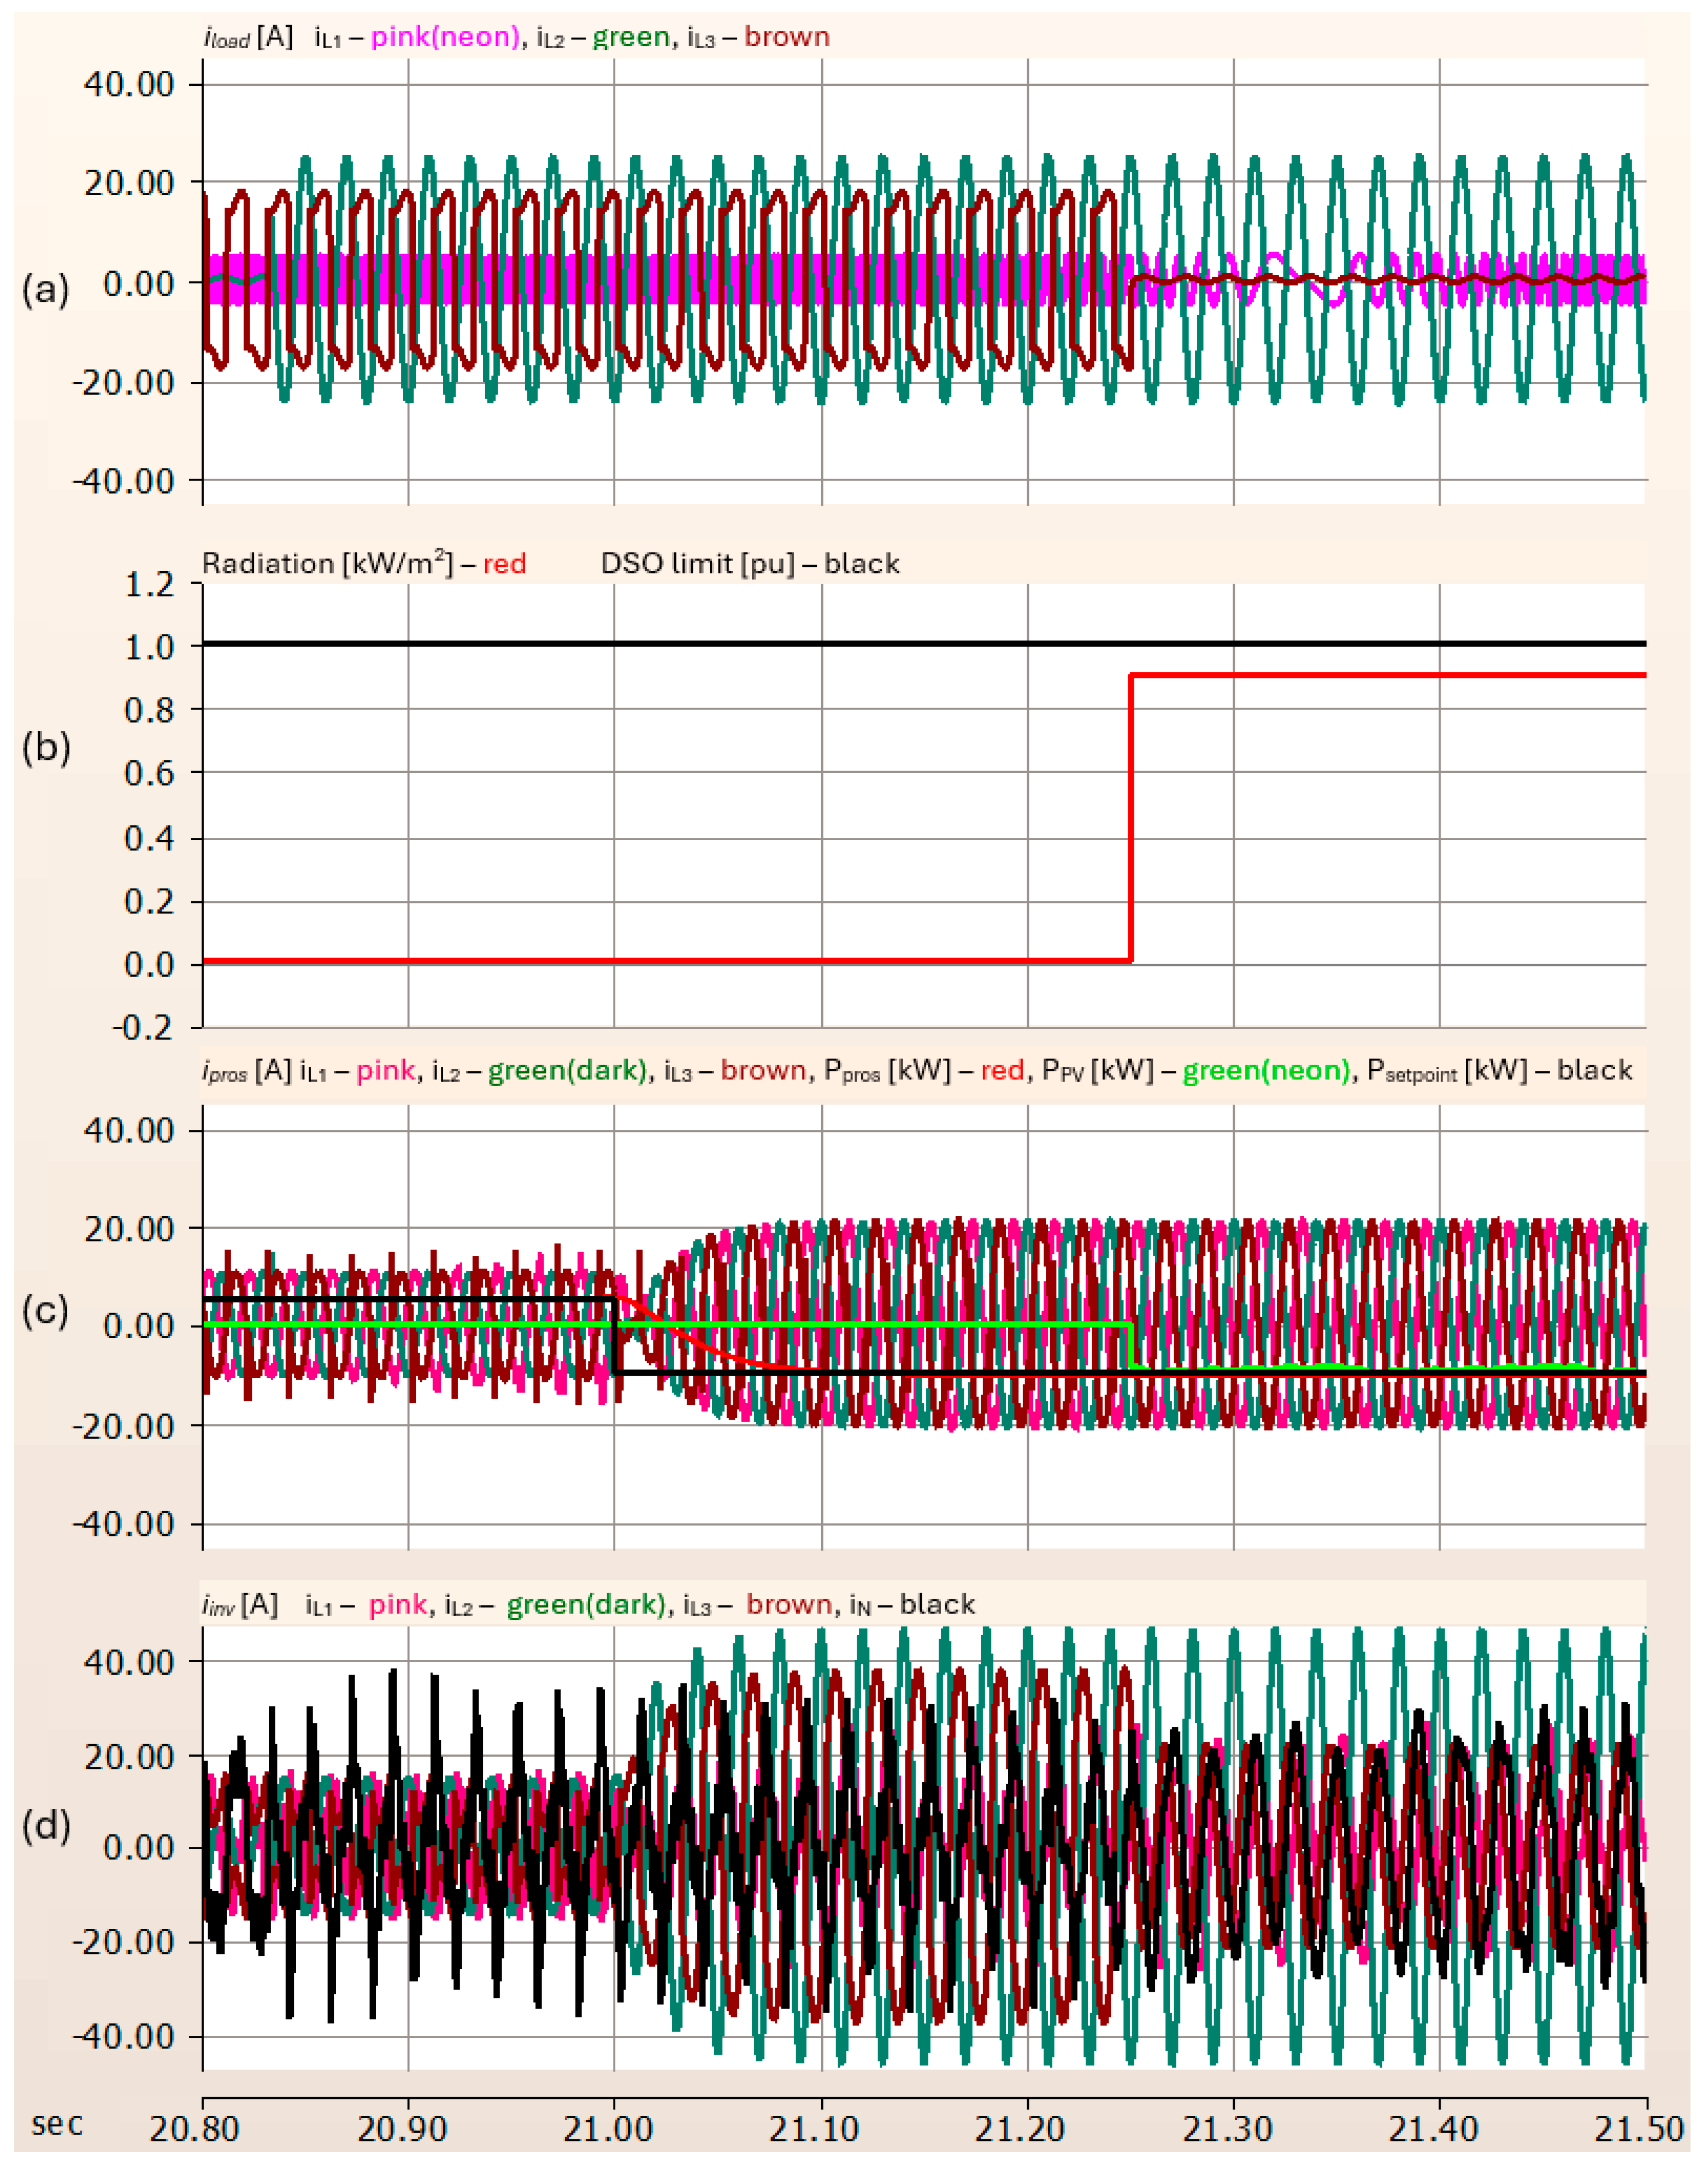Click the 'pink(neon)' legend text in the top plot
The height and width of the screenshot is (2165, 1708).
click(x=445, y=37)
